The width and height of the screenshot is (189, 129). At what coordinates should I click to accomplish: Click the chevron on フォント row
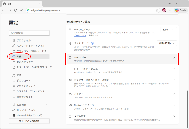[x=174, y=94]
